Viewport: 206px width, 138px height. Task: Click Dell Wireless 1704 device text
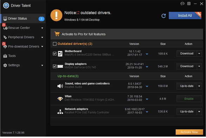tap(90, 100)
